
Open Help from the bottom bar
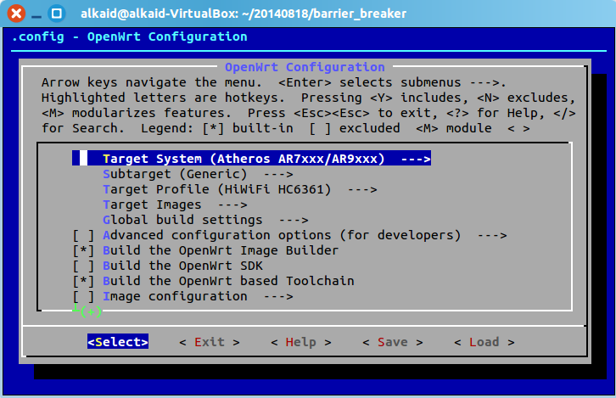pos(301,342)
